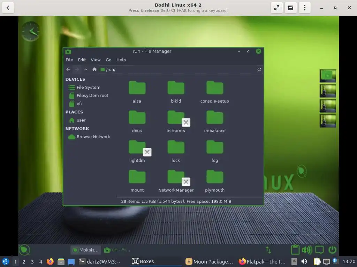Open the Edit menu
357x267 pixels.
click(x=82, y=60)
